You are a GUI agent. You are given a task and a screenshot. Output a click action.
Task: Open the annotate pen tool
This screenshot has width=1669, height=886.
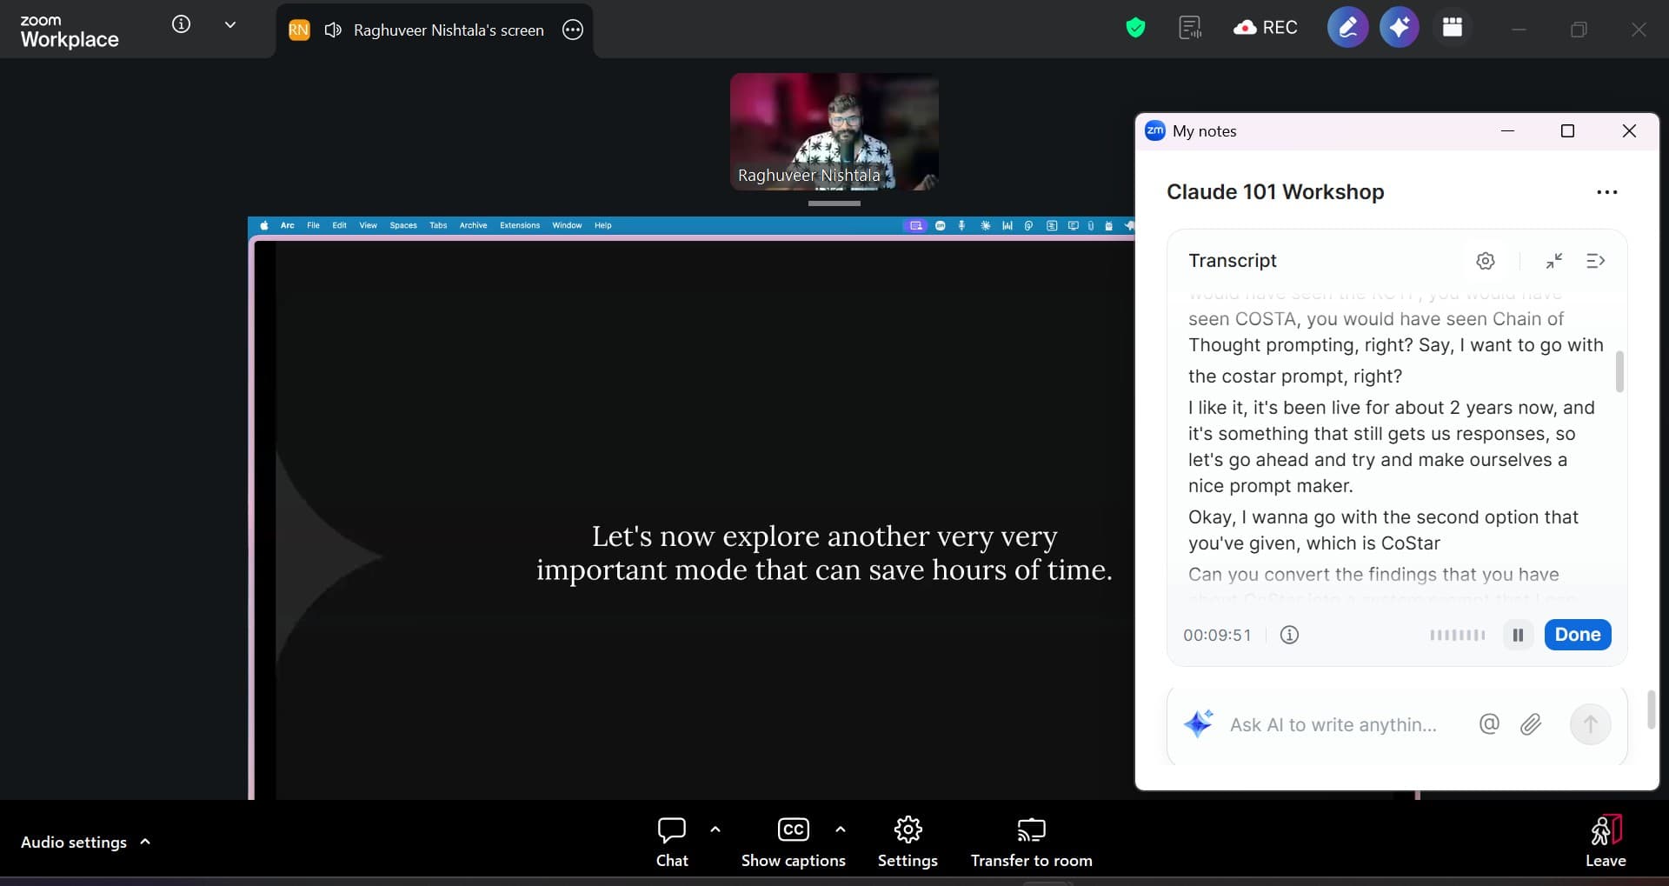1347,28
